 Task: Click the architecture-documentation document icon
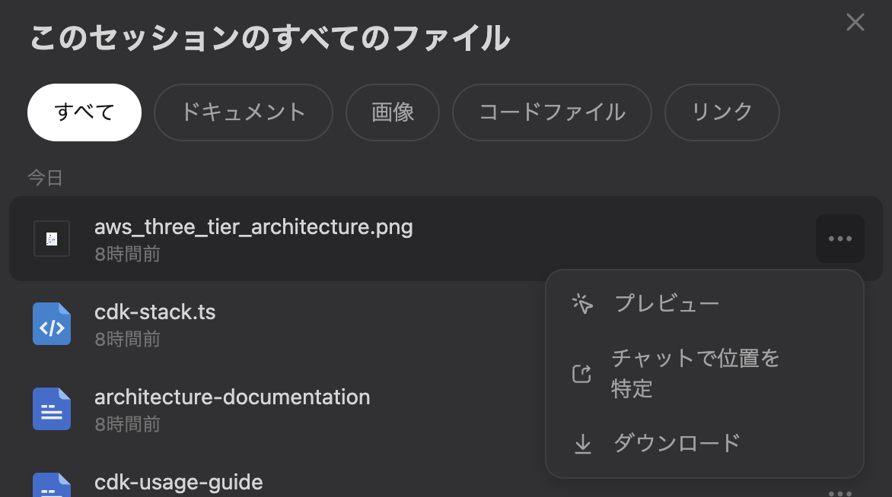pos(52,409)
